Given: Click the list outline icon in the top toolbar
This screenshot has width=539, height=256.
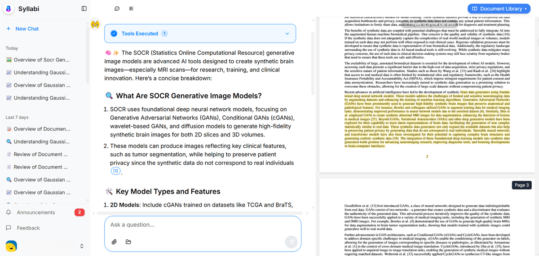Looking at the screenshot, I should tap(131, 9).
